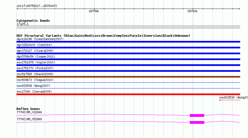Click the magenta exon block of NM_052869
The width and height of the screenshot is (248, 138).
tap(197, 122)
